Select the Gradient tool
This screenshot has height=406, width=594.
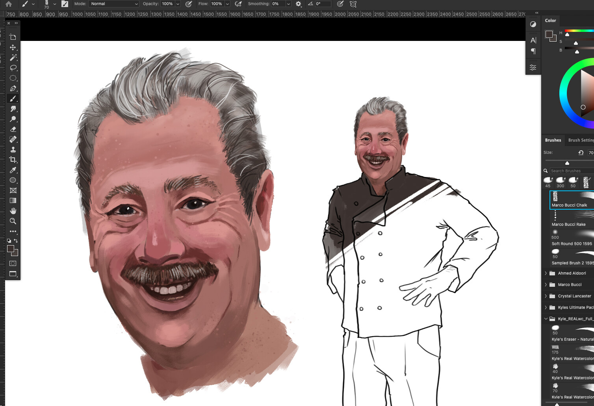pyautogui.click(x=13, y=200)
